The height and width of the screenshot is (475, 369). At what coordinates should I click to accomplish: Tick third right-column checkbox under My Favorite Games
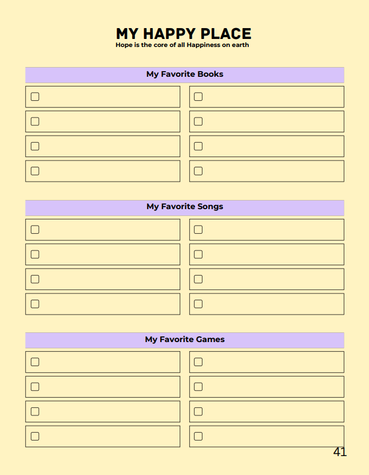[x=198, y=411]
